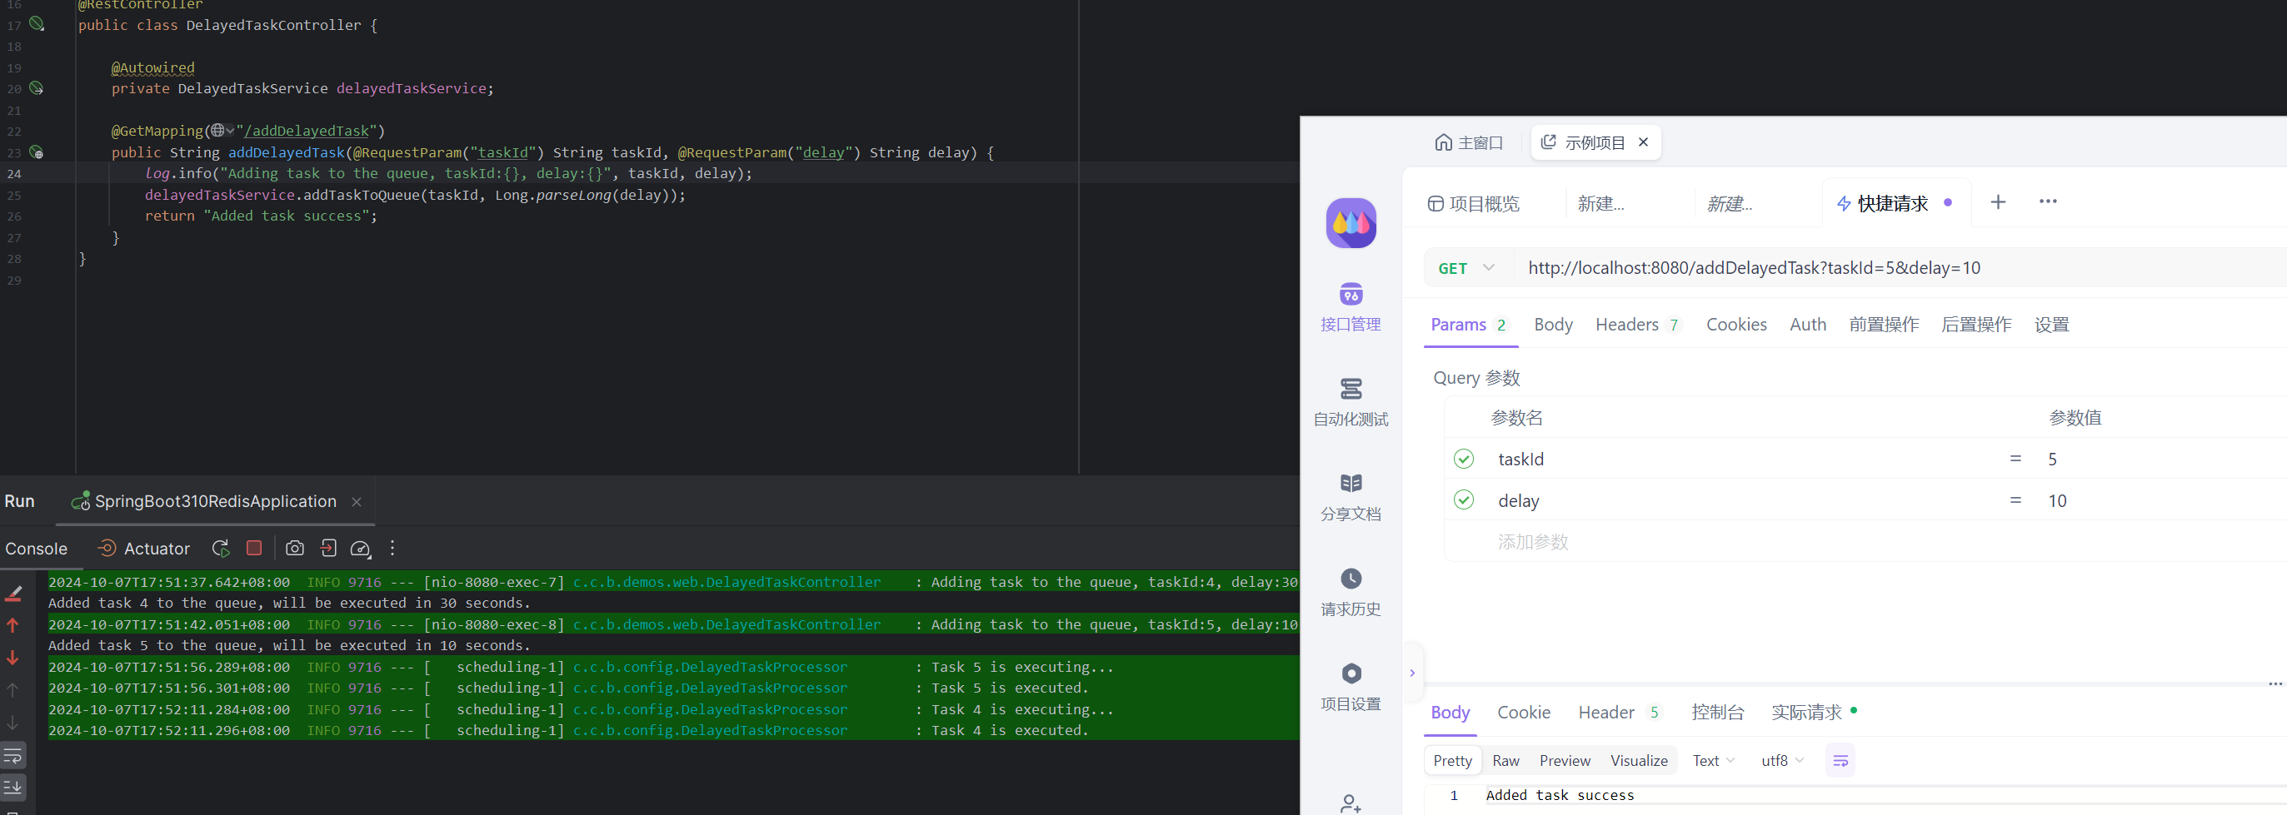Screen dimensions: 2287x815
Task: Click the red up arrow beside the console
Action: click(13, 625)
